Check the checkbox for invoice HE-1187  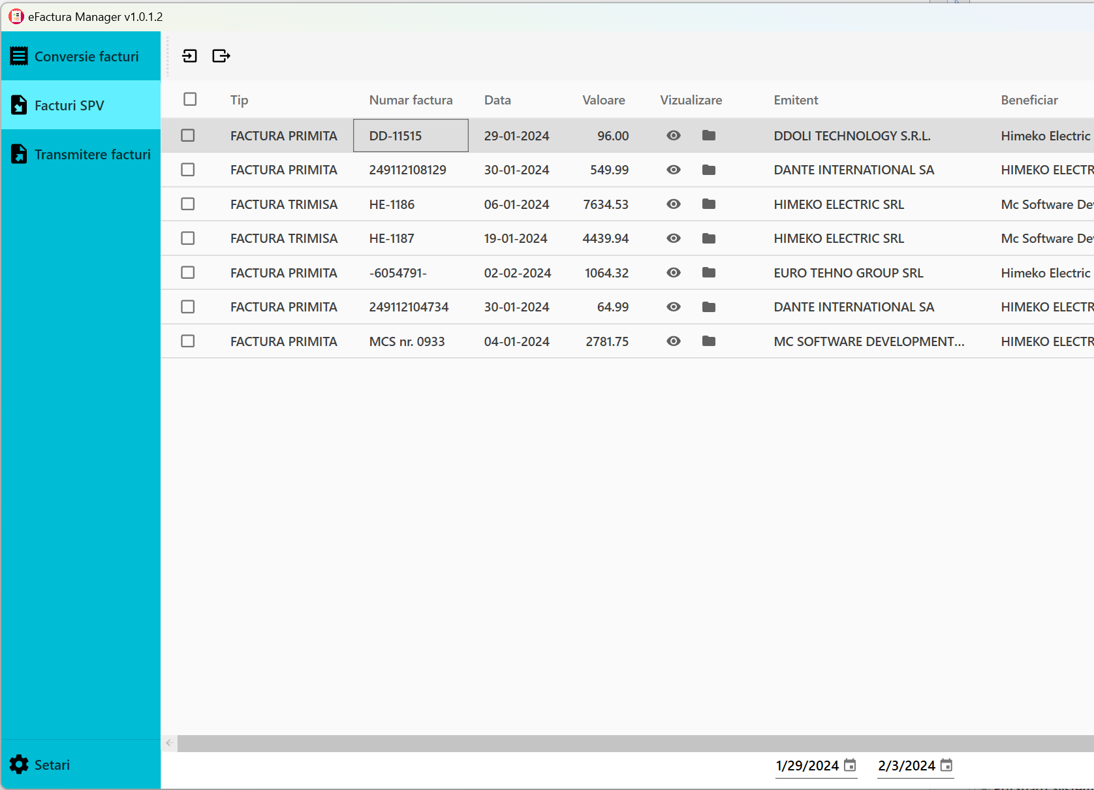coord(188,238)
